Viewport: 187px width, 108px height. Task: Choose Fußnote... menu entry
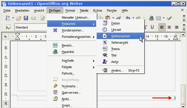[72, 73]
